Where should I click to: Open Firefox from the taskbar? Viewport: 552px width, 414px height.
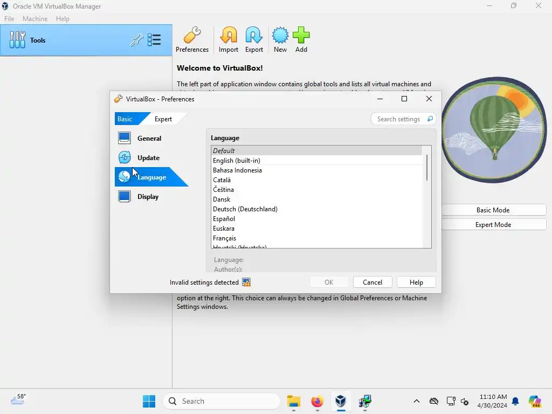pos(317,401)
